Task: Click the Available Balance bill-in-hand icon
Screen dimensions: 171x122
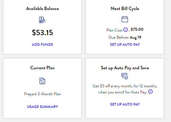Action: (42, 20)
